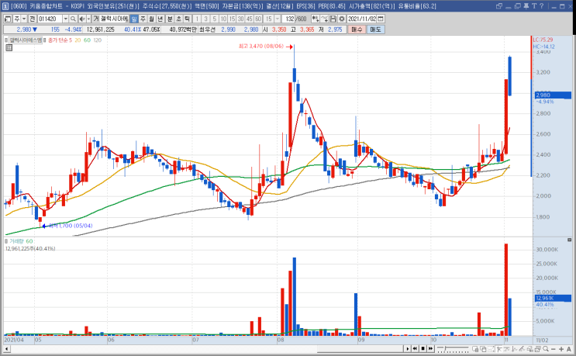This screenshot has width=576, height=356.
Task: Click the help question mark icon
Action: click(x=541, y=6)
